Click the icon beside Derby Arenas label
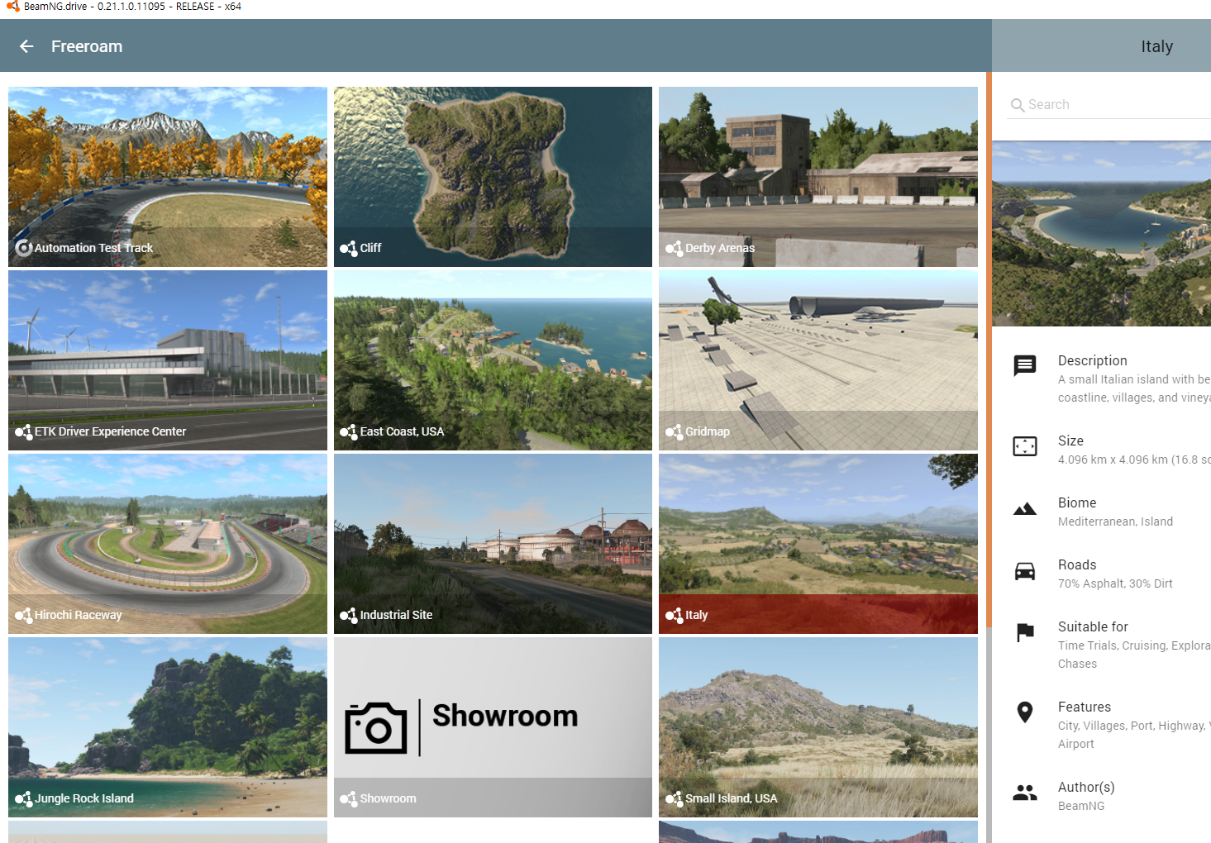Image resolution: width=1211 pixels, height=843 pixels. point(674,248)
